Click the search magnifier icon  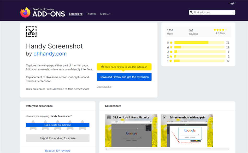pyautogui.click(x=191, y=13)
